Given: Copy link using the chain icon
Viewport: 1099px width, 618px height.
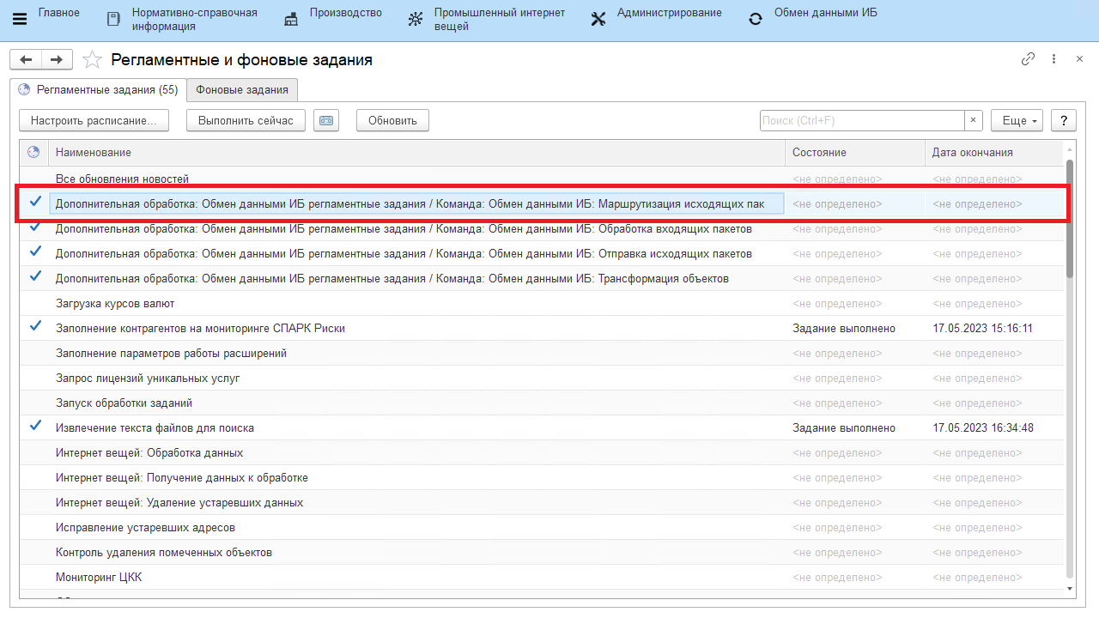Looking at the screenshot, I should tap(1028, 59).
